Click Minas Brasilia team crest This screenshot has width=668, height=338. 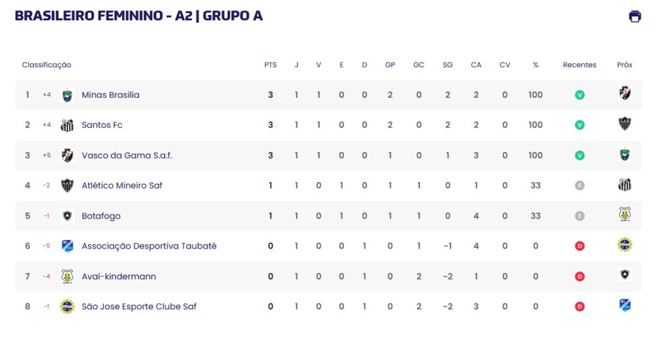[67, 95]
